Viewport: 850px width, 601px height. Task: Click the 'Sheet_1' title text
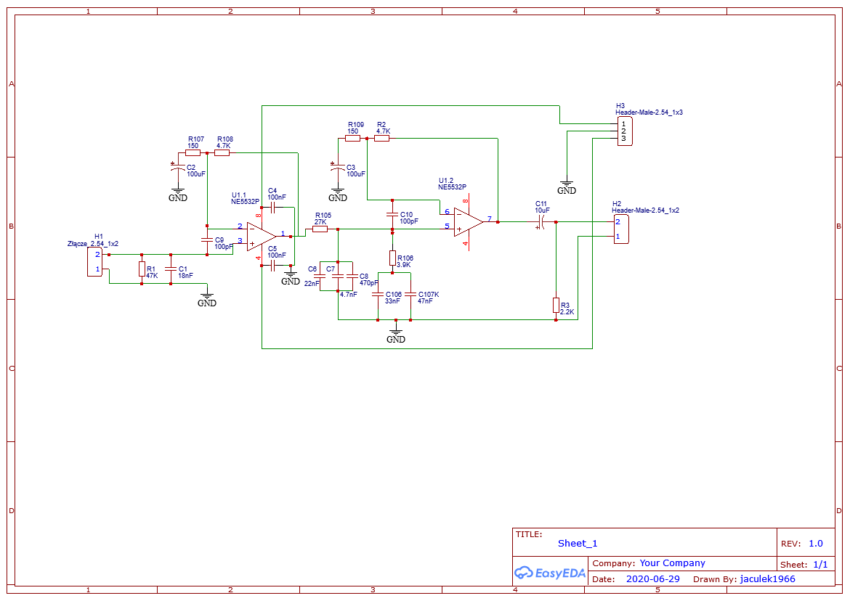[x=578, y=544]
